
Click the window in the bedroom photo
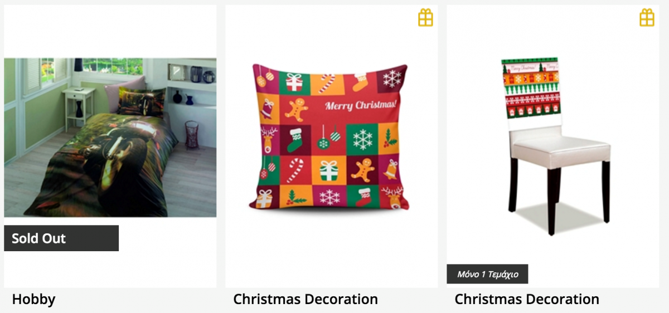click(x=113, y=66)
